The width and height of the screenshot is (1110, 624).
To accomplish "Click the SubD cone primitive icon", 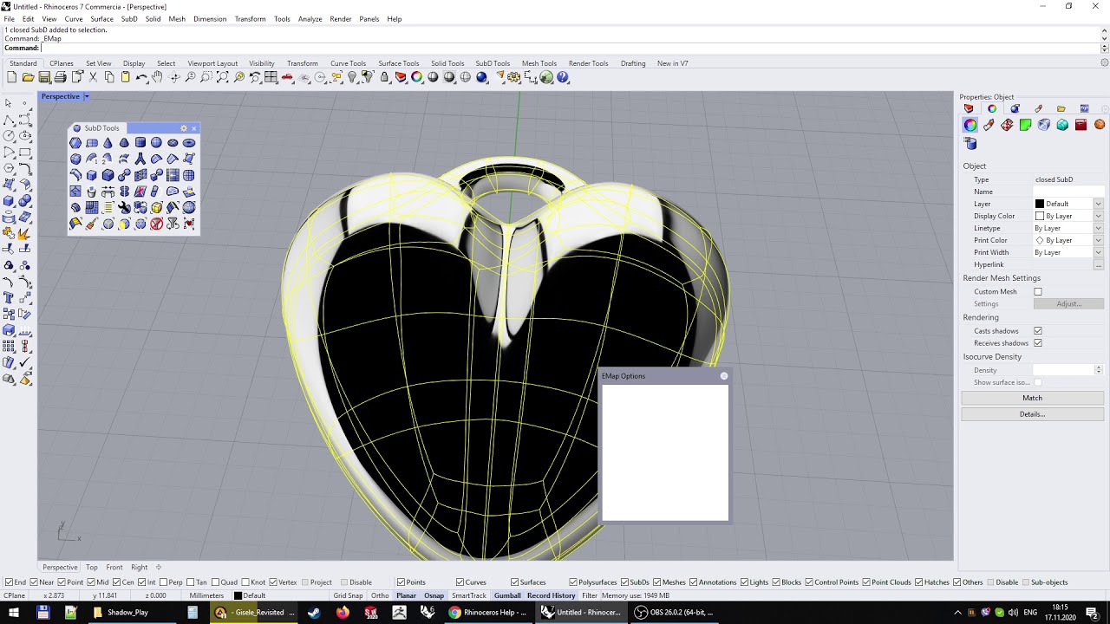I will tap(108, 143).
